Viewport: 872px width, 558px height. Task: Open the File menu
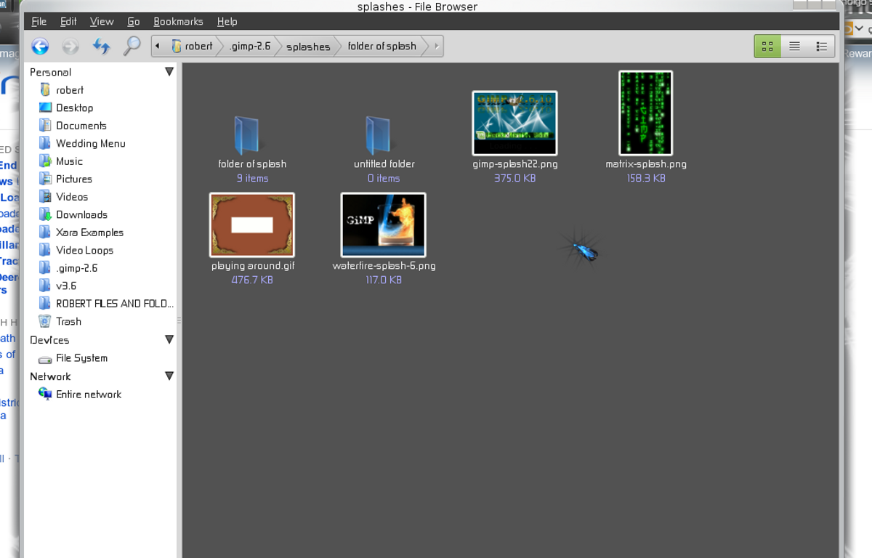[x=39, y=22]
